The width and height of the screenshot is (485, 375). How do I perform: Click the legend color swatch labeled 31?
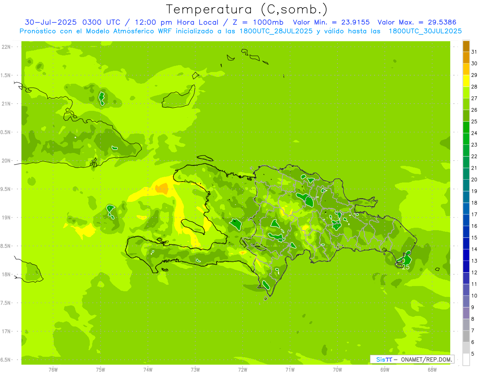466,46
